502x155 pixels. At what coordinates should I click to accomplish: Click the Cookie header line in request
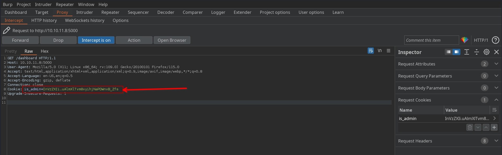tap(63, 89)
